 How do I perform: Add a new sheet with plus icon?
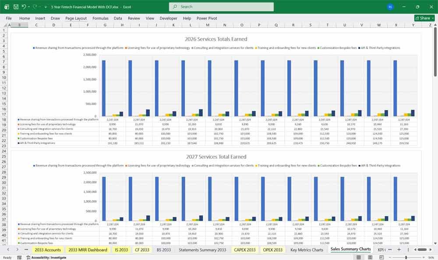399,249
